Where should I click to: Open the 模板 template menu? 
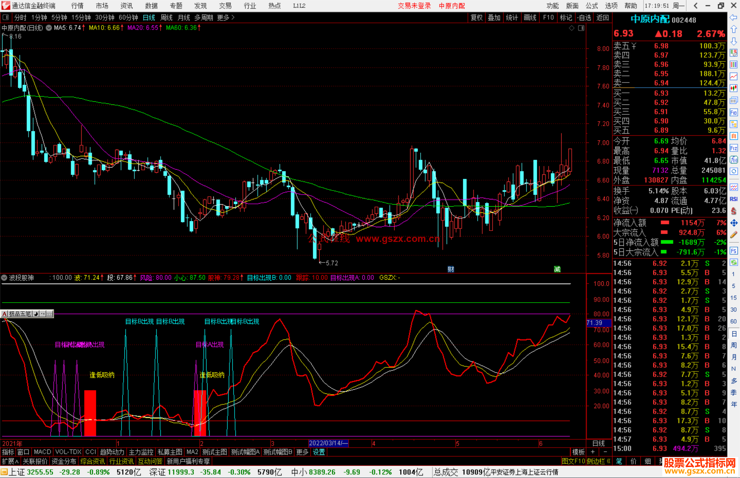click(578, 452)
